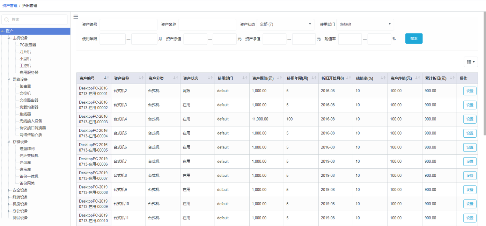This screenshot has width=486, height=226.
Task: Open the 资产状态 dropdown showing 全部 (7)
Action: click(285, 24)
